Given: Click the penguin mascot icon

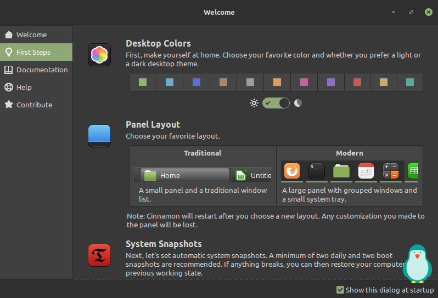Looking at the screenshot, I should (417, 263).
